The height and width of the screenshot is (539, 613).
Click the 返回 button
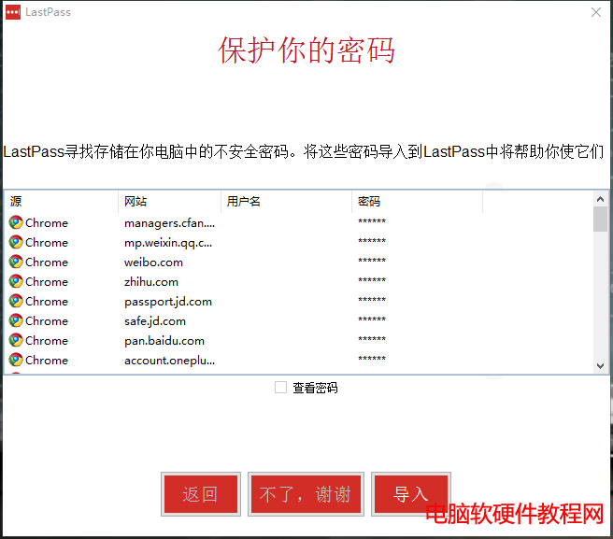[201, 494]
